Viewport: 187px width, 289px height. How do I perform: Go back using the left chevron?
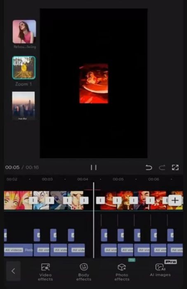coord(13,271)
